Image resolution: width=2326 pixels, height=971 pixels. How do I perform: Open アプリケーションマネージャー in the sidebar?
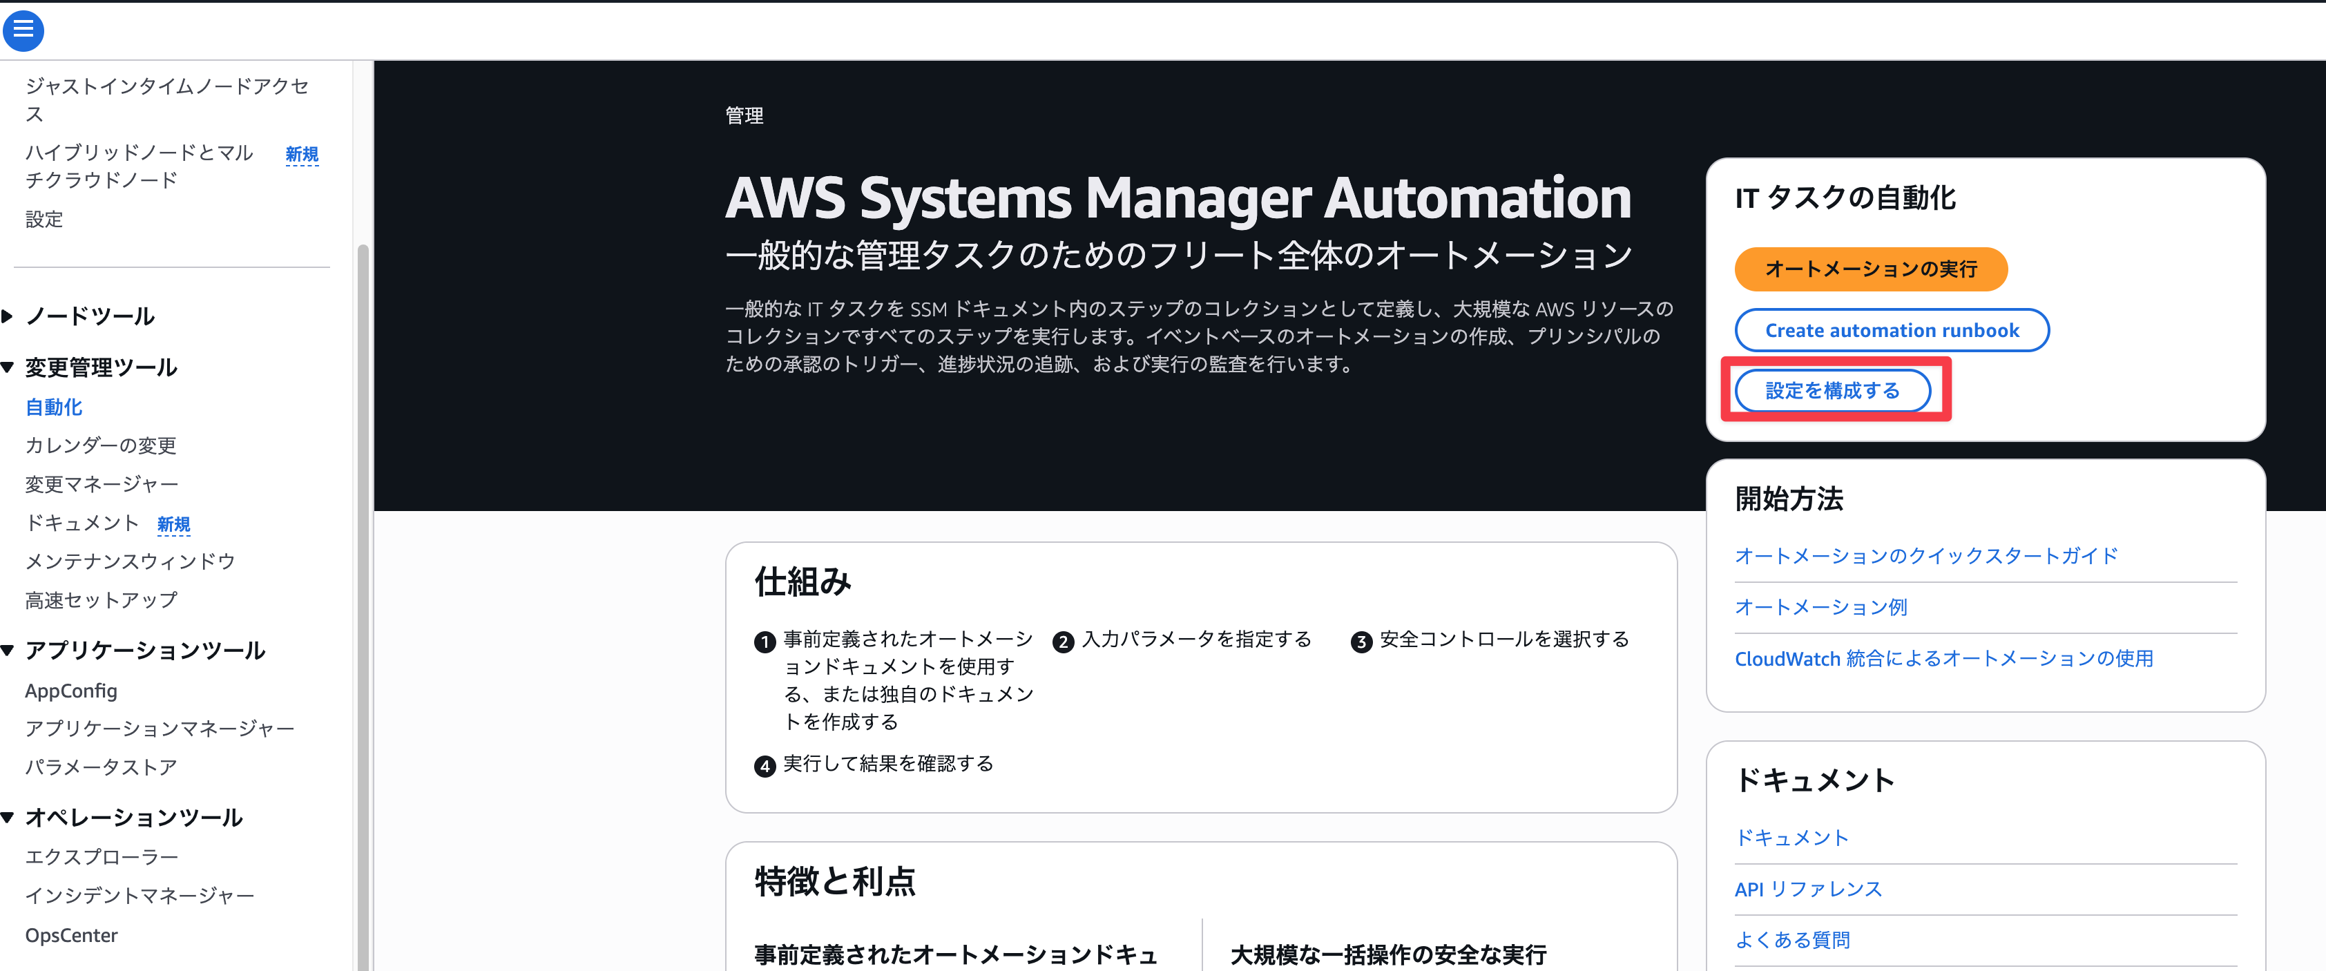click(160, 729)
